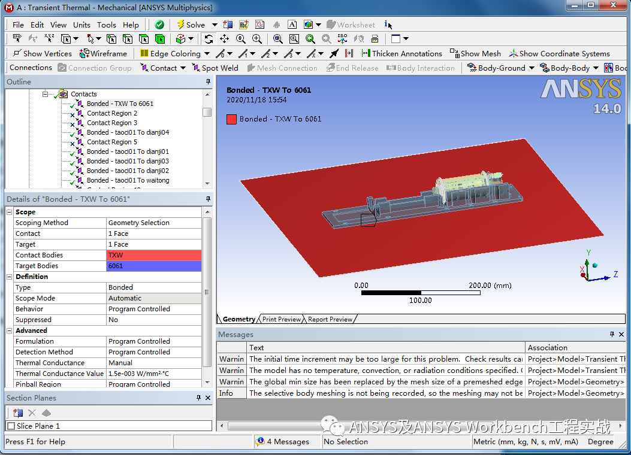Viewport: 631px width, 455px height.
Task: Select Contact Region 2 in the tree
Action: coord(112,113)
